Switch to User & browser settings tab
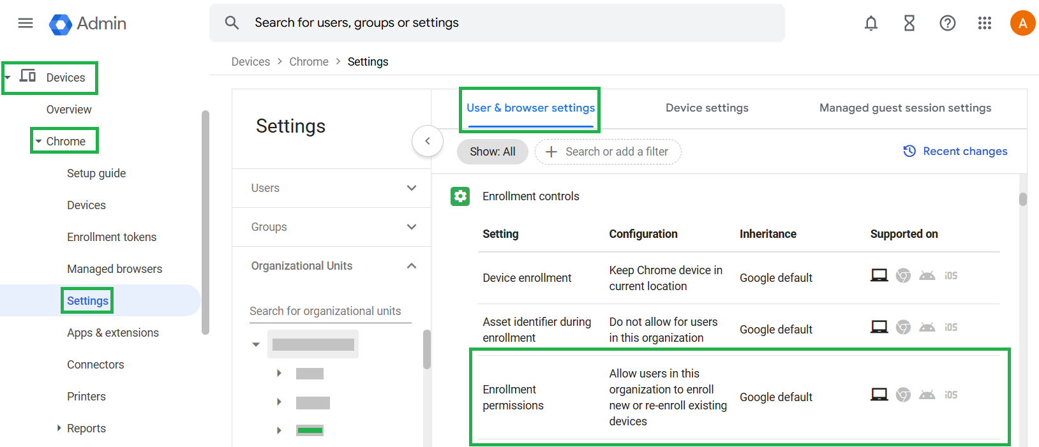The width and height of the screenshot is (1039, 447). click(531, 108)
